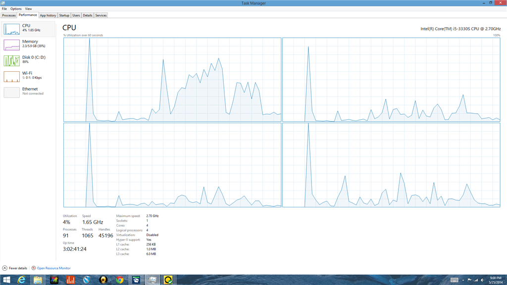This screenshot has height=285, width=507.
Task: Open the Options menu
Action: pos(15,8)
